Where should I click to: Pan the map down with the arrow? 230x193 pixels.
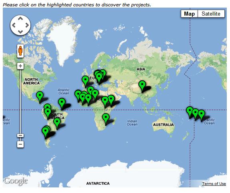20,32
